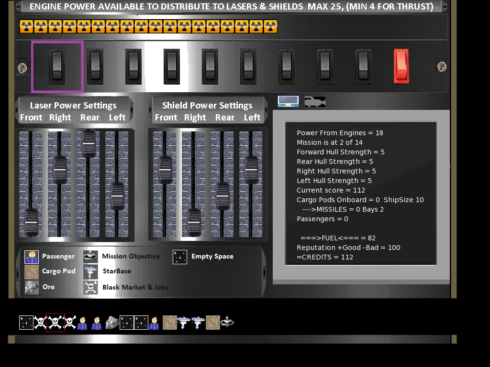
Task: Click the Cargo Pod legend icon
Action: pyautogui.click(x=32, y=271)
